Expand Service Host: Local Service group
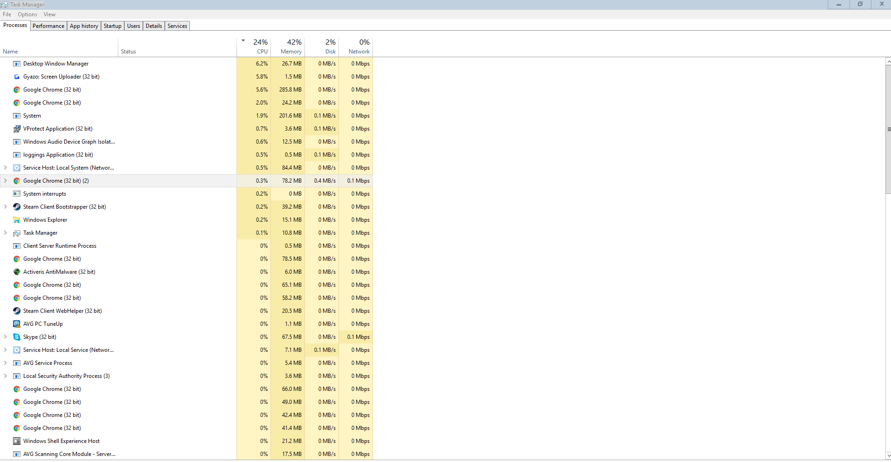The height and width of the screenshot is (462, 891). (6, 350)
